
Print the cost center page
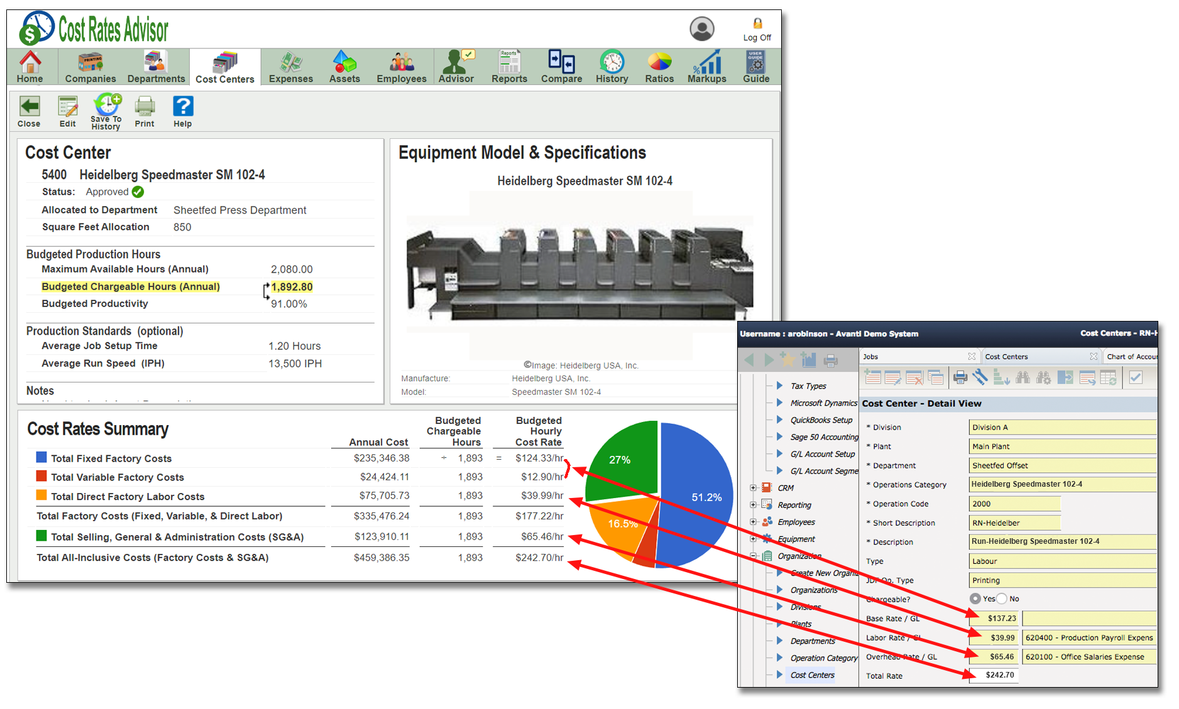click(x=145, y=112)
